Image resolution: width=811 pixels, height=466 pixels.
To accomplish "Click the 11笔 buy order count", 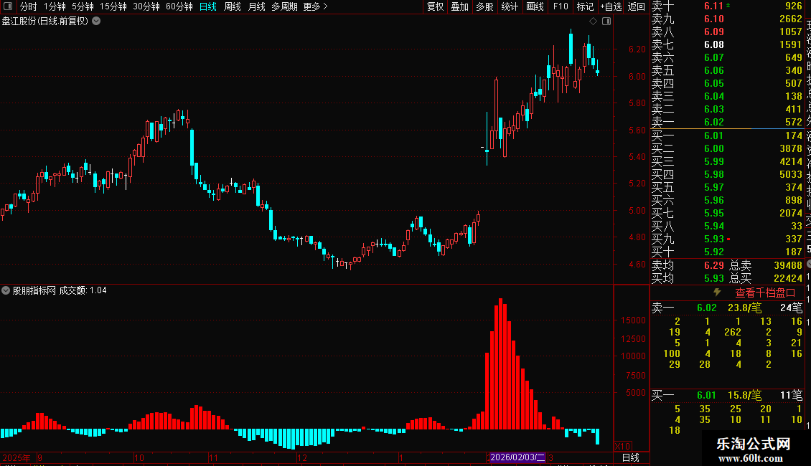I will [792, 396].
